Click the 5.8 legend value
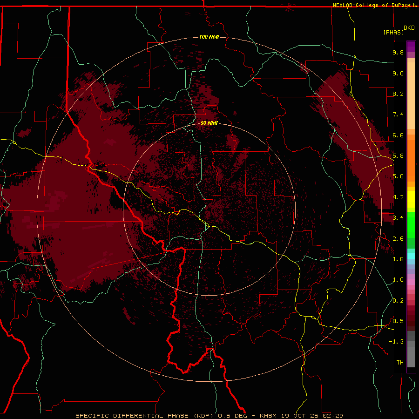 point(398,156)
